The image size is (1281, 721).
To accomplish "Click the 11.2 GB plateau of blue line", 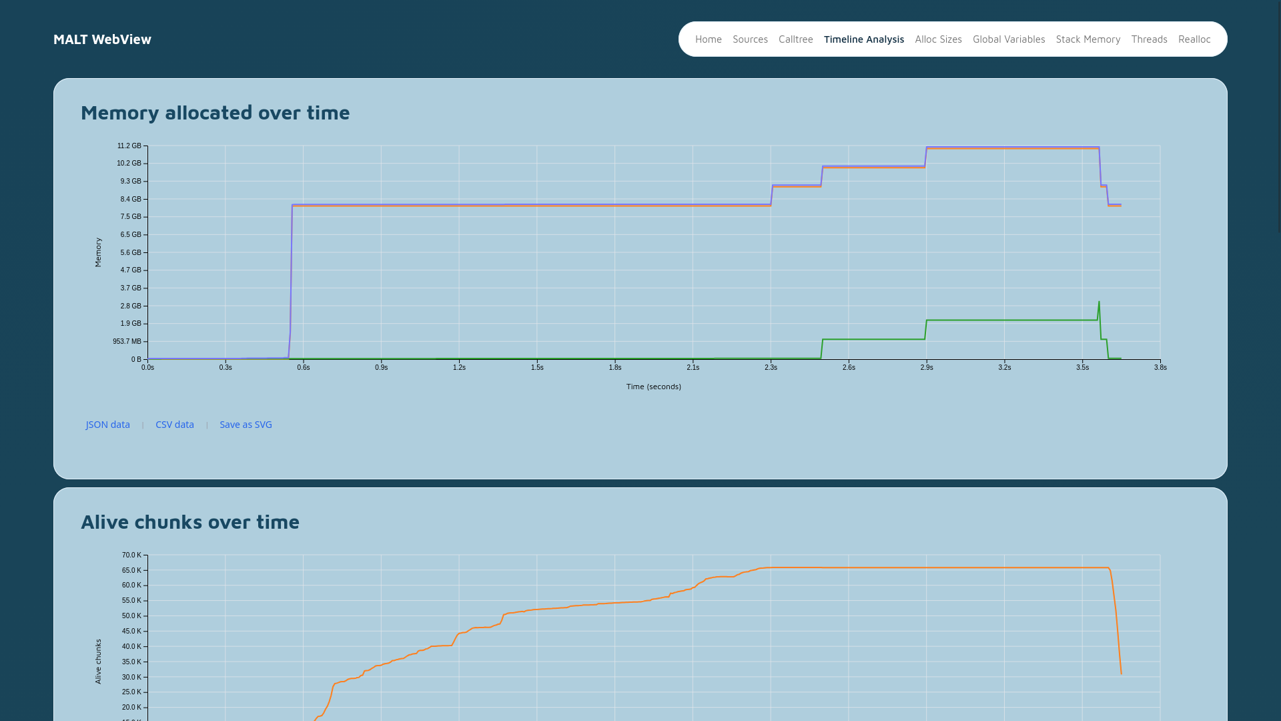I will pyautogui.click(x=1012, y=147).
